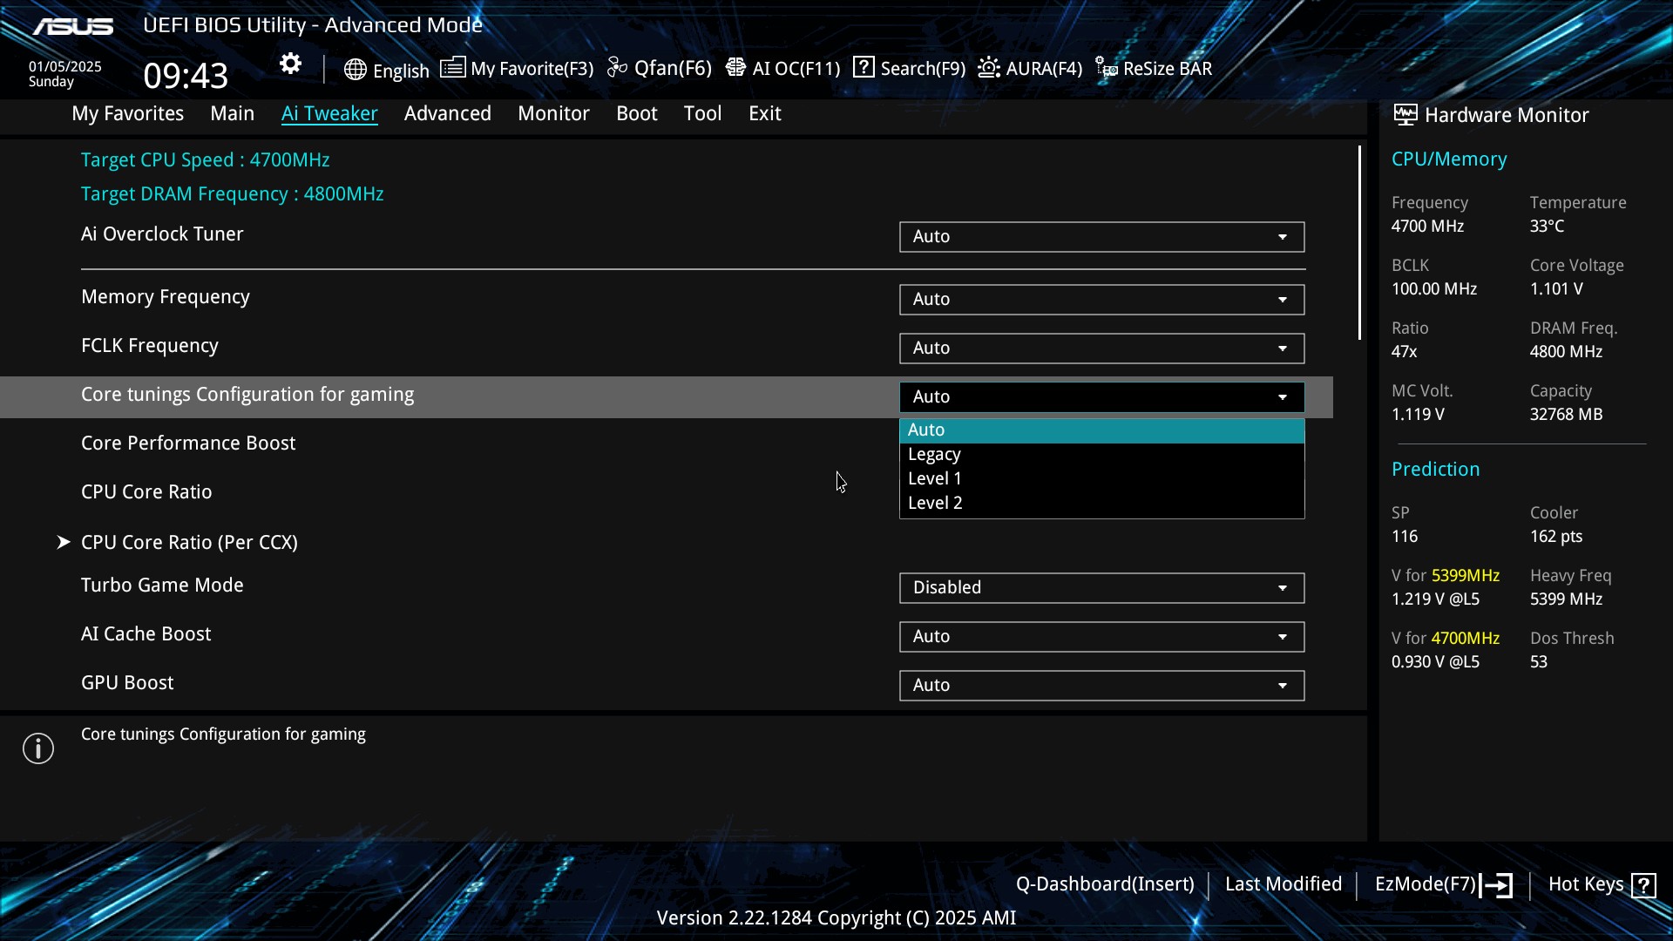Switch to the Advanced tab
Screen dimensions: 1673x941
(x=447, y=113)
